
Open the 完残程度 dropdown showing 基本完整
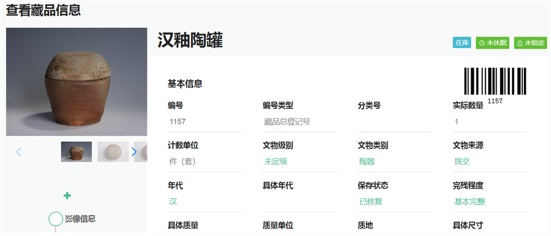pyautogui.click(x=490, y=202)
